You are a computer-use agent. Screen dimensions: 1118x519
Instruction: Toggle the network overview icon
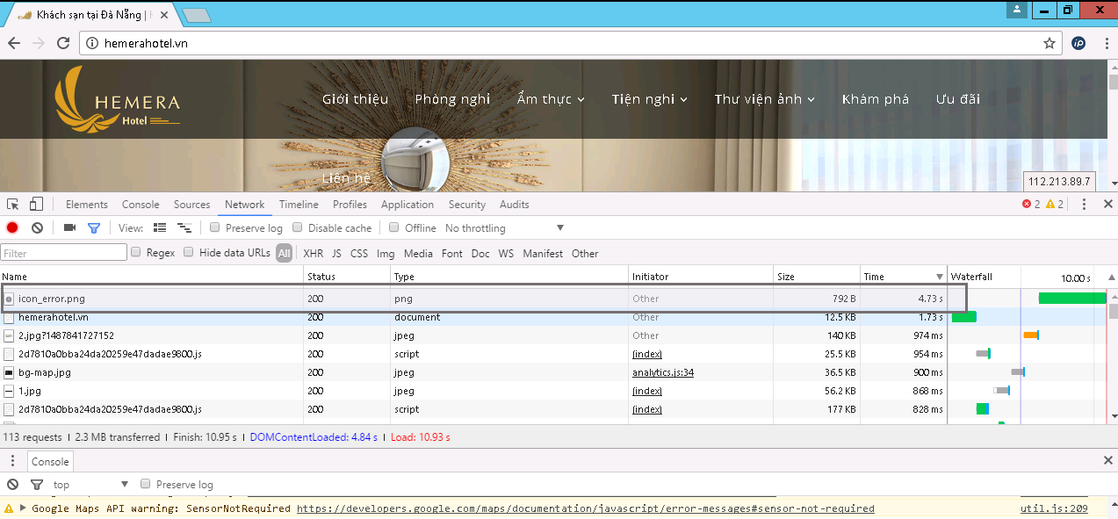coord(184,228)
